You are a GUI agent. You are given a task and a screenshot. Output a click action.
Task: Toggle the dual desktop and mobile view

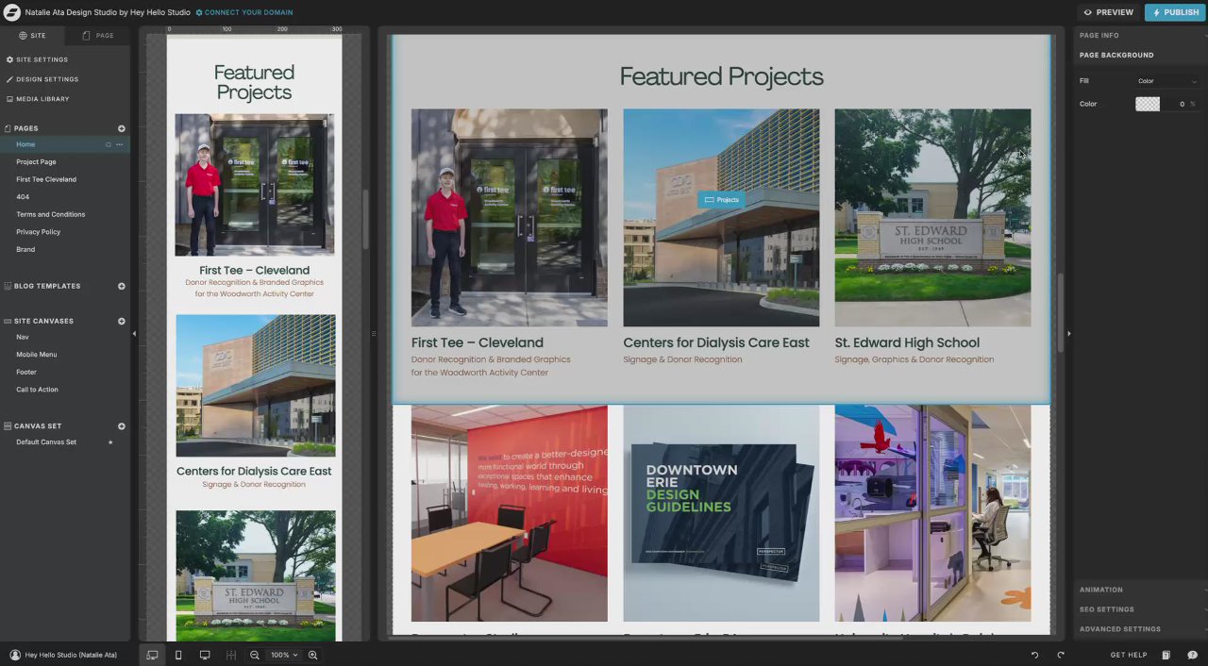(152, 655)
